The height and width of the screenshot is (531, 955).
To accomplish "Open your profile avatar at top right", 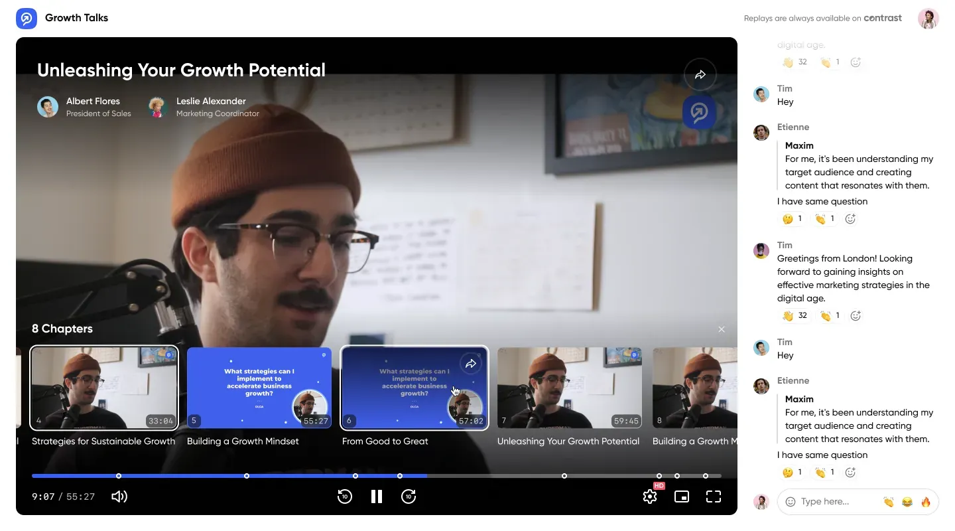I will pos(928,18).
